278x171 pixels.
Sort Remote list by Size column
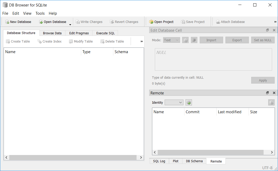(x=262, y=112)
